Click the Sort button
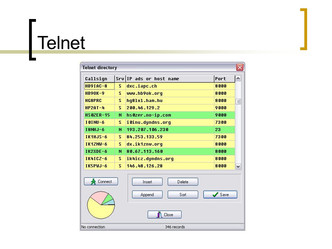Viewport: 332px width, 249px height. point(183,195)
